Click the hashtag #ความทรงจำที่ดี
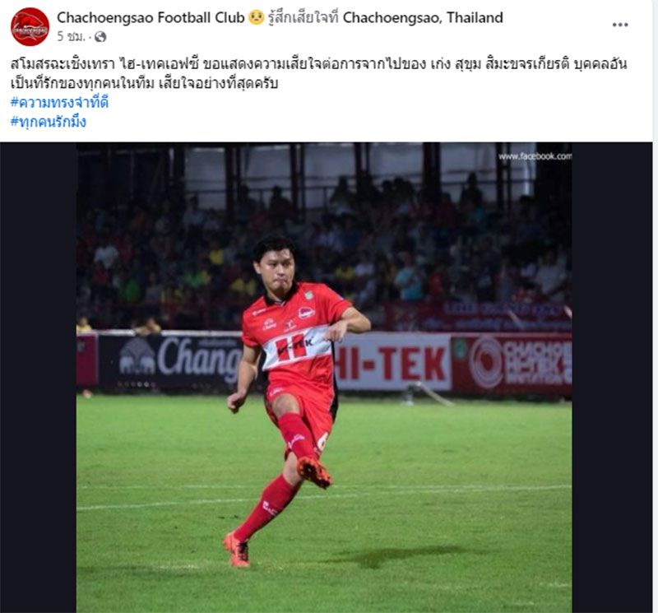Viewport: 658px width, 613px height. click(59, 102)
